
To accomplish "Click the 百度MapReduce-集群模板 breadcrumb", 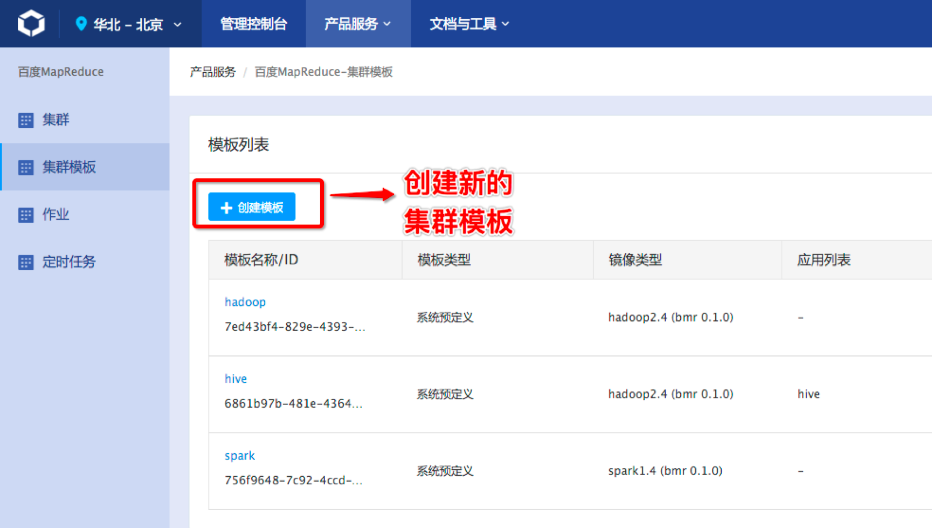I will pyautogui.click(x=323, y=72).
